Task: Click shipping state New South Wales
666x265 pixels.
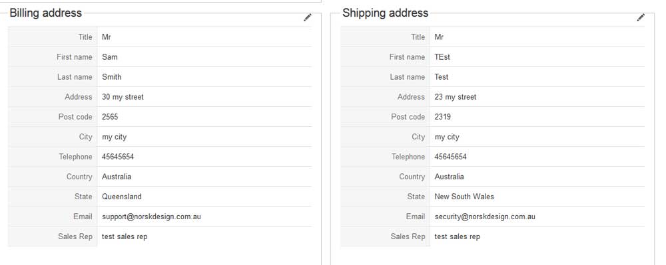Action: [464, 197]
